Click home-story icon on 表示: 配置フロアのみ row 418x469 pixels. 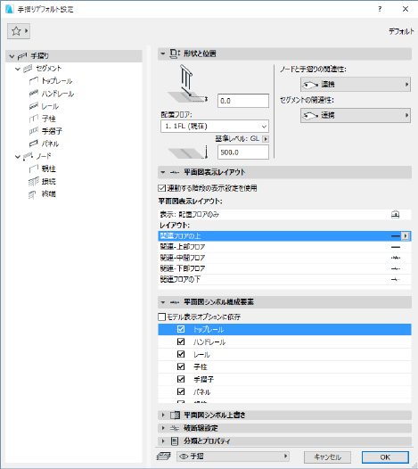pos(396,215)
